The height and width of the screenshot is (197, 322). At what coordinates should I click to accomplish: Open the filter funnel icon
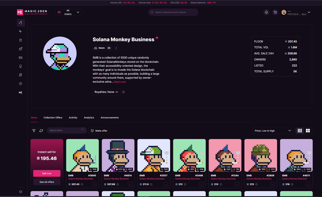34,131
